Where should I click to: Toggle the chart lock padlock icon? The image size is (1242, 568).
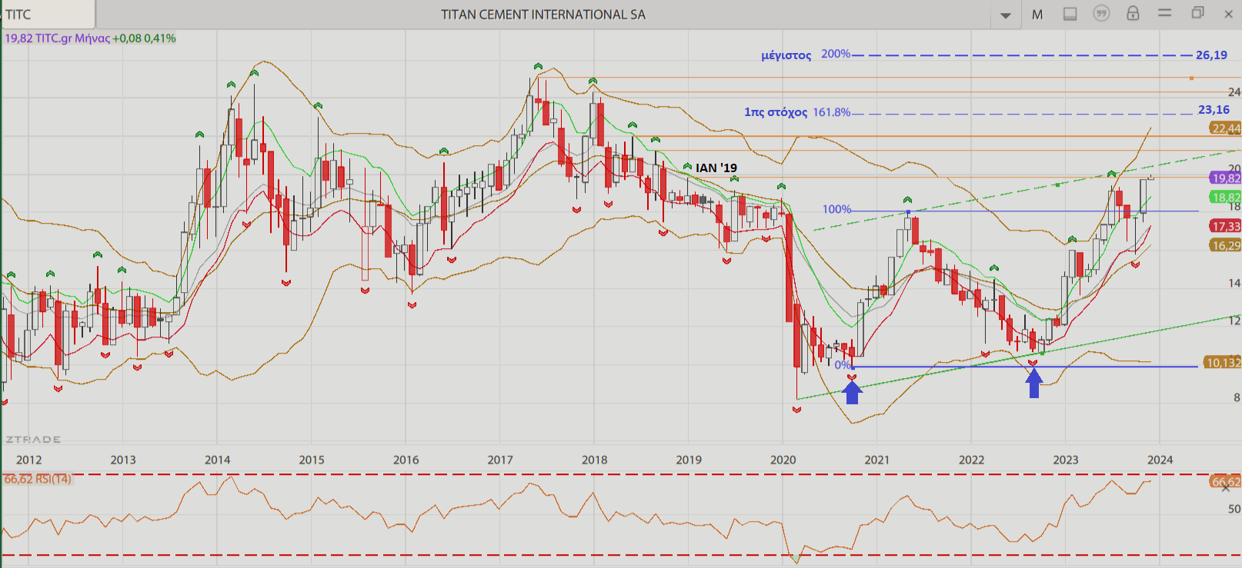[1133, 13]
